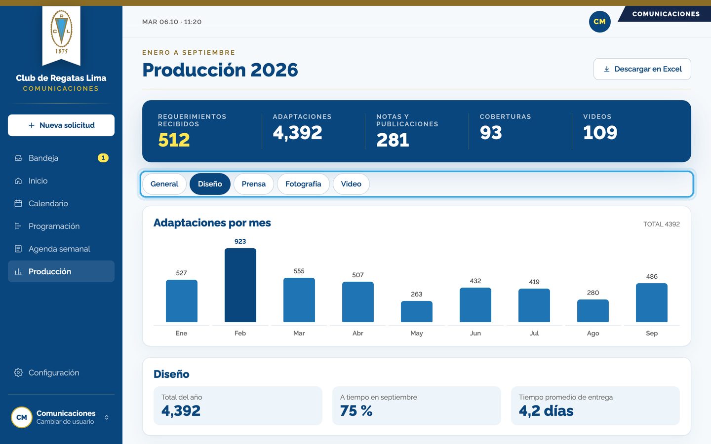Screen dimensions: 711x444
Task: Open the Agenda semanal list icon
Action: pyautogui.click(x=18, y=249)
